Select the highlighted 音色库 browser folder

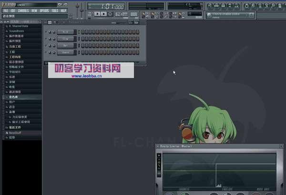coord(22,97)
